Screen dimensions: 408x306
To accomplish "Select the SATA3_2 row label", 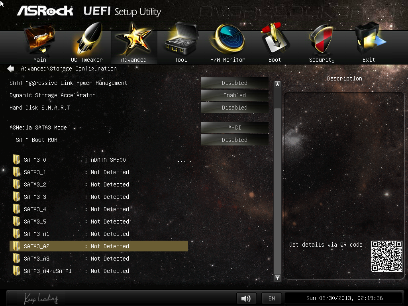I will click(x=35, y=184).
